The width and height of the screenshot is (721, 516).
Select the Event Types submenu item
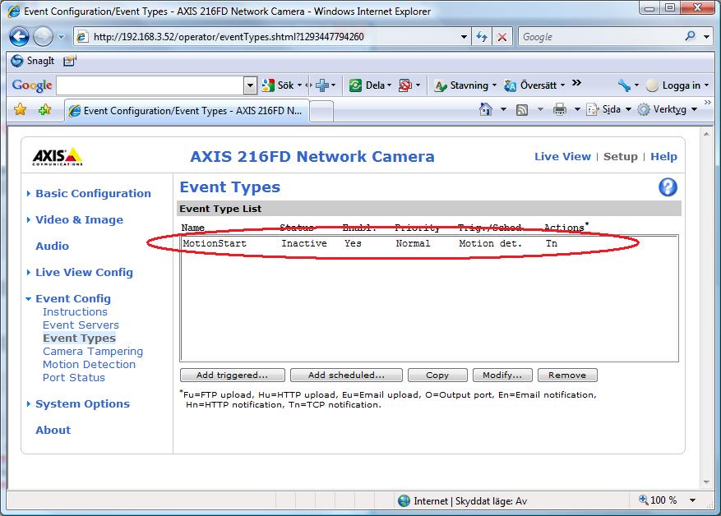point(79,339)
